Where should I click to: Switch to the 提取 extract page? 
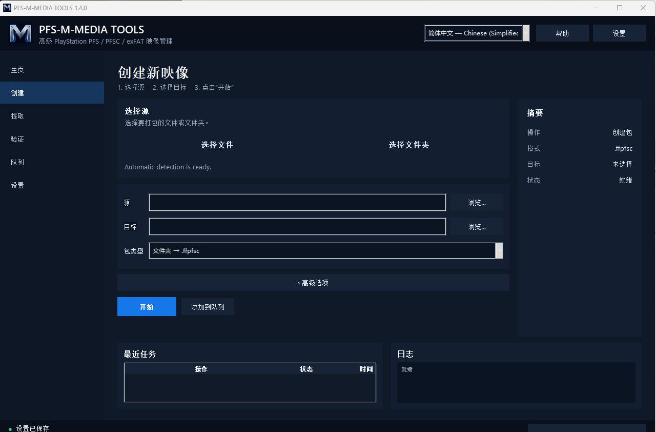(52, 116)
